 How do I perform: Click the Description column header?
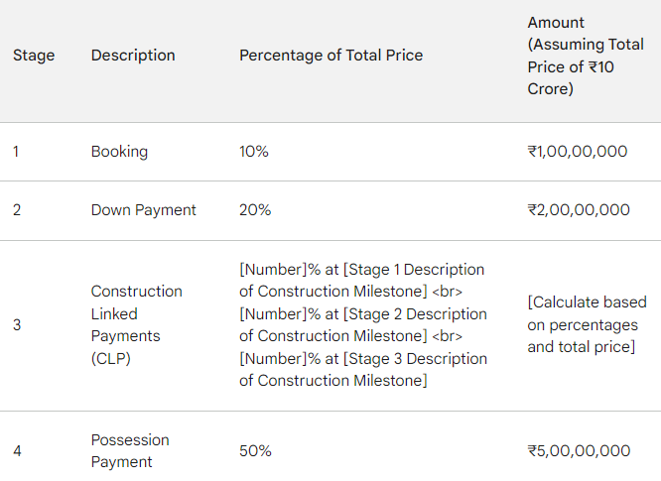tap(133, 56)
